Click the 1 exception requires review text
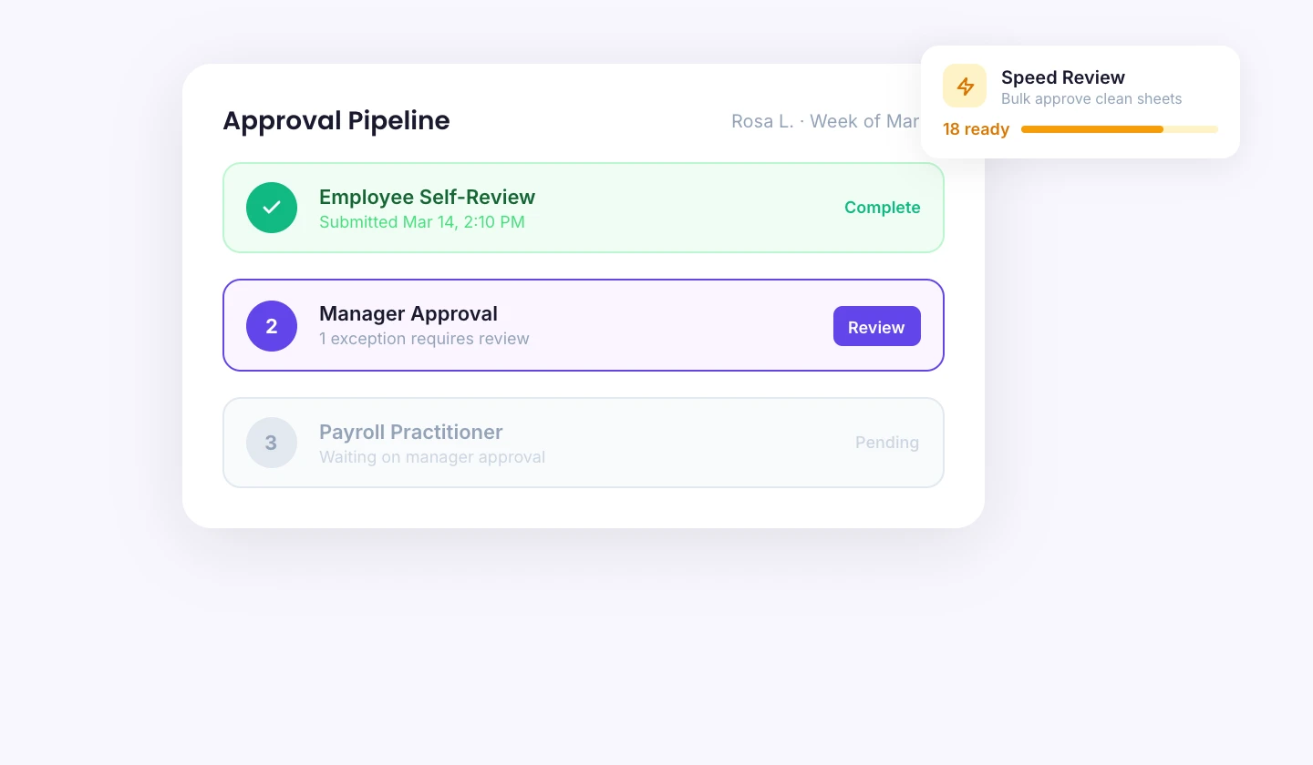Viewport: 1313px width, 765px height. (424, 339)
